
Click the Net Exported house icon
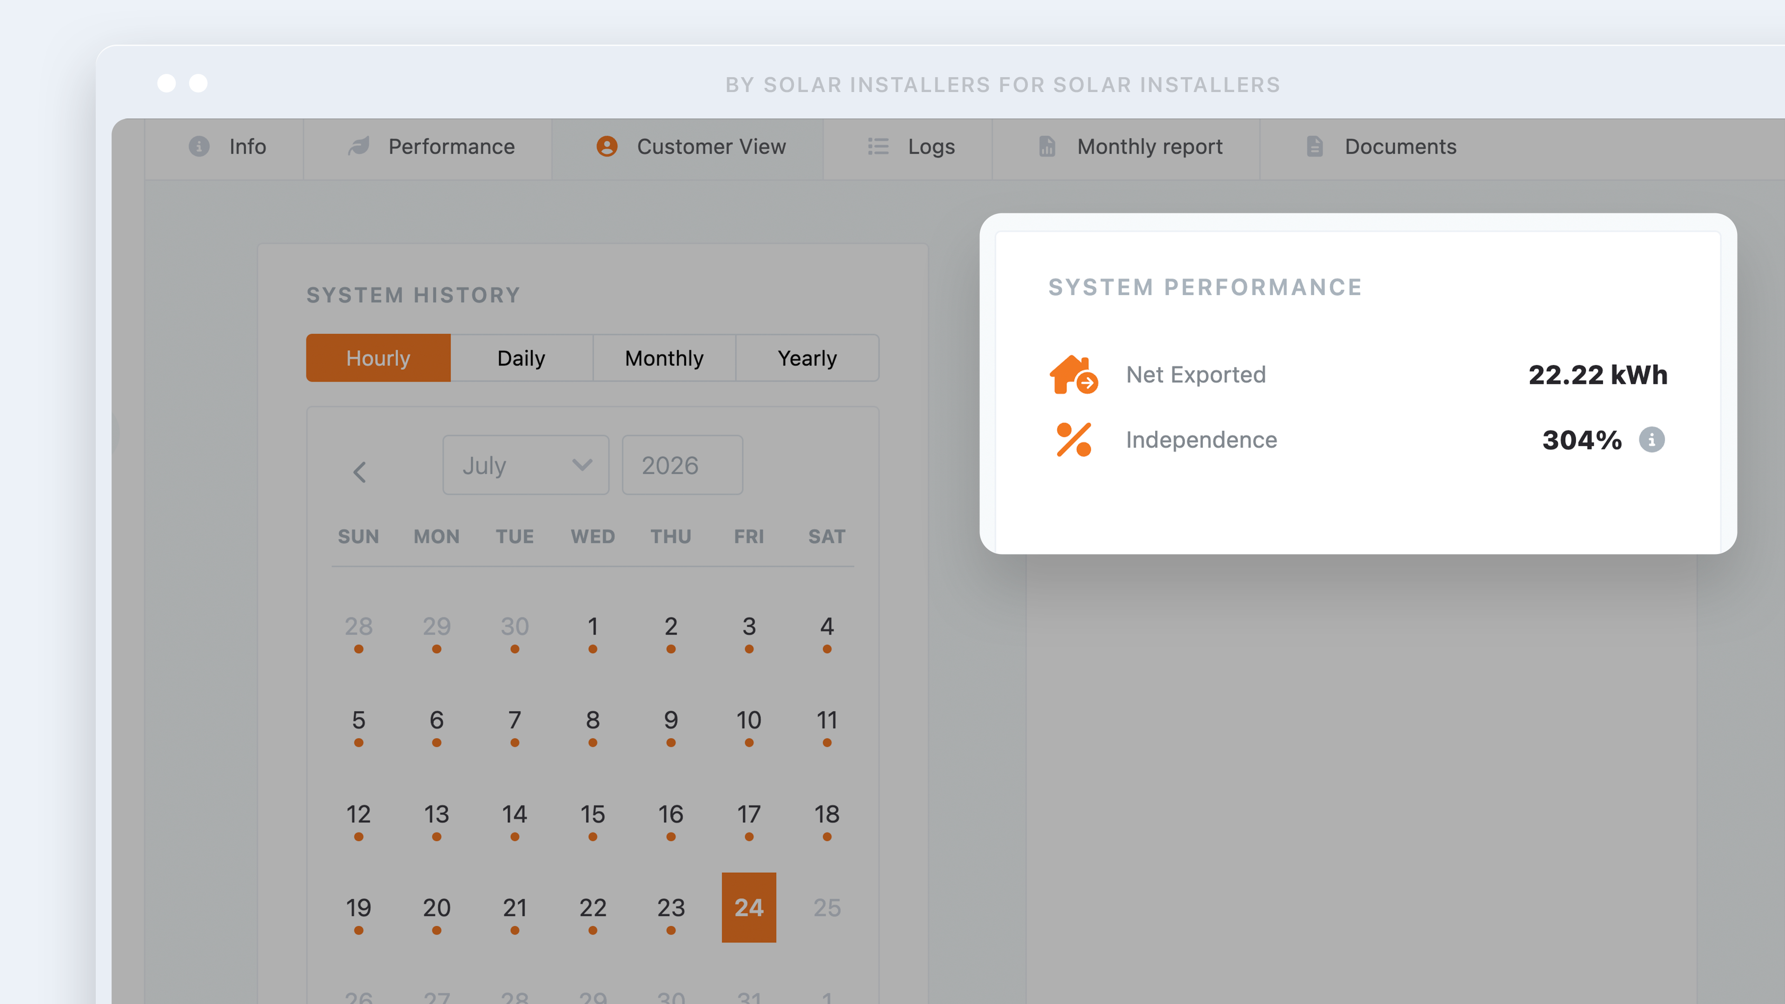tap(1073, 375)
